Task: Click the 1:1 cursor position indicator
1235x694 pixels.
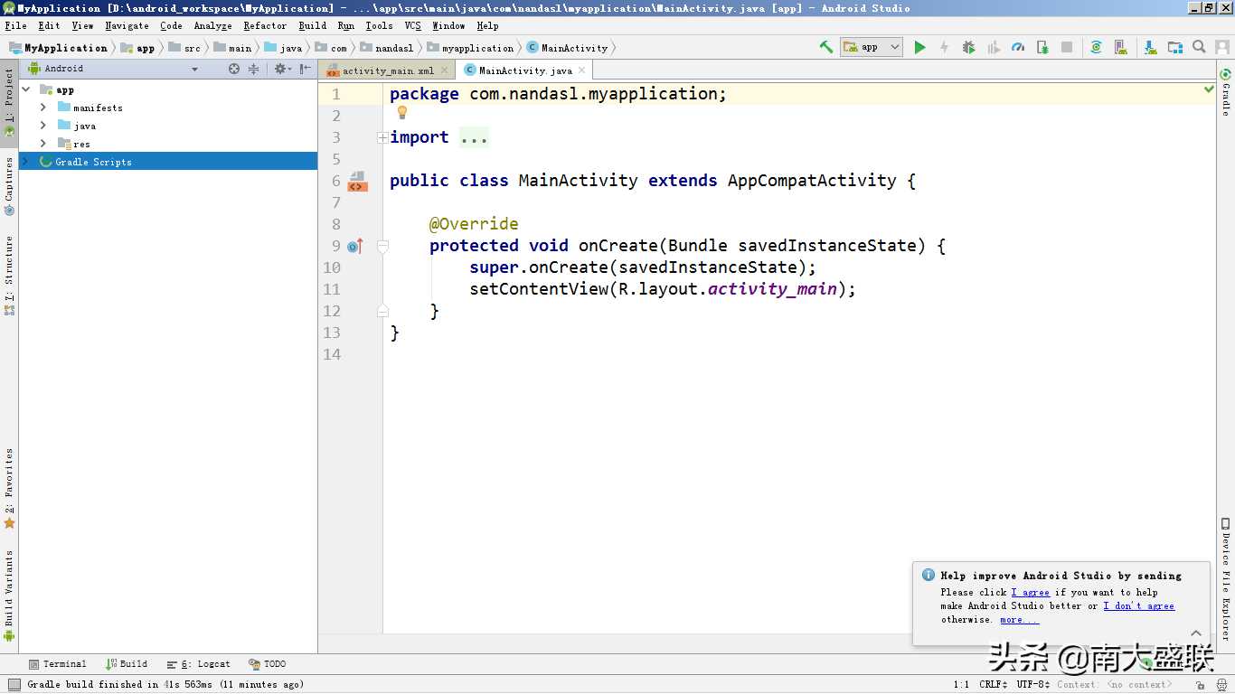Action: (961, 685)
